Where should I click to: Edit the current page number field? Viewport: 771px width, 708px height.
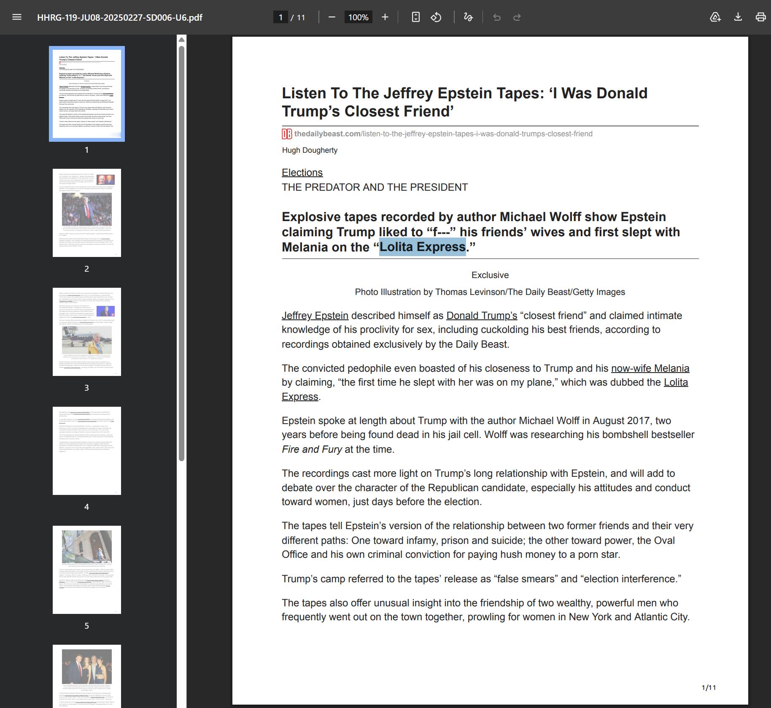pyautogui.click(x=280, y=17)
